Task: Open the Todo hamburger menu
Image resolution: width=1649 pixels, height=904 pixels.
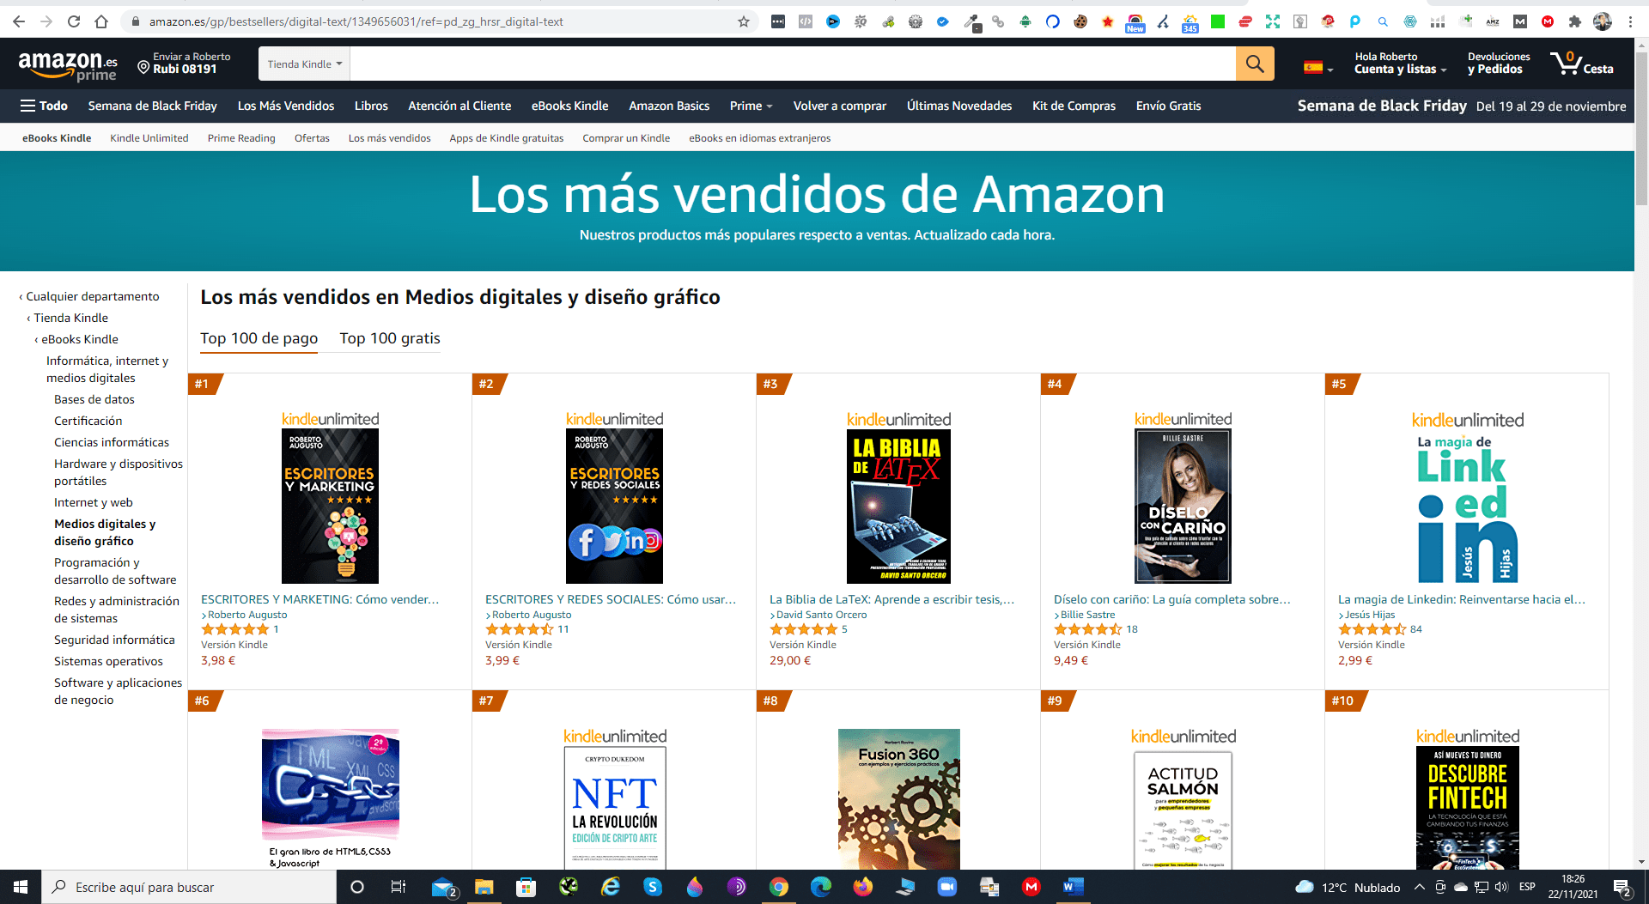Action: click(x=44, y=106)
